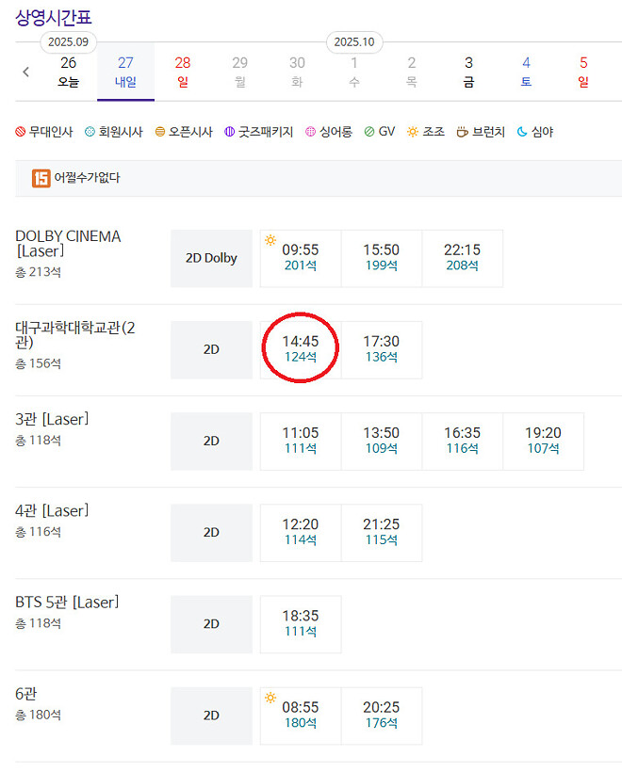Choose the October 5 일 date tab
Image resolution: width=622 pixels, height=772 pixels.
coord(582,71)
